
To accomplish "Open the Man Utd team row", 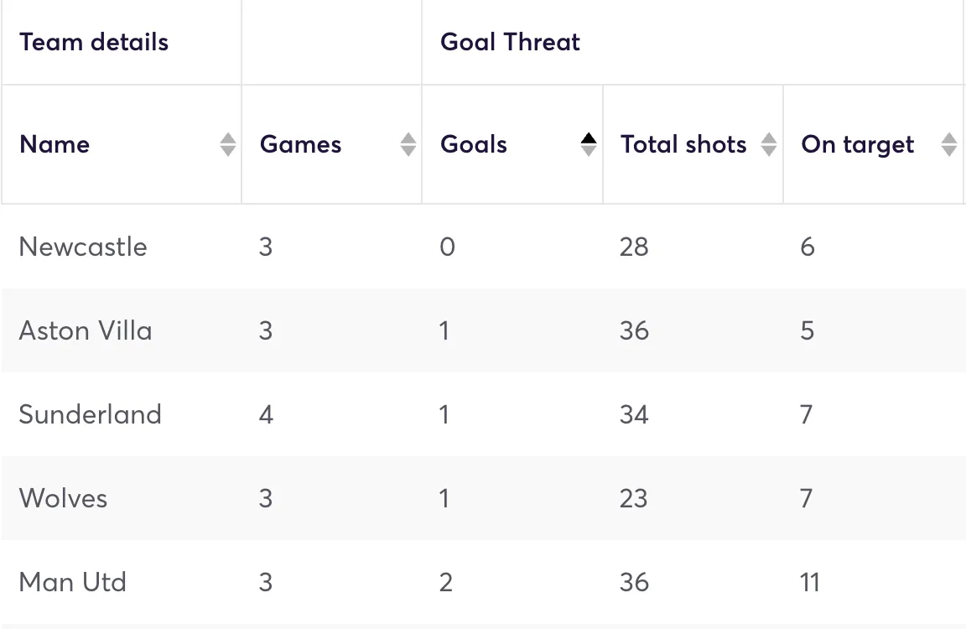I will (72, 582).
